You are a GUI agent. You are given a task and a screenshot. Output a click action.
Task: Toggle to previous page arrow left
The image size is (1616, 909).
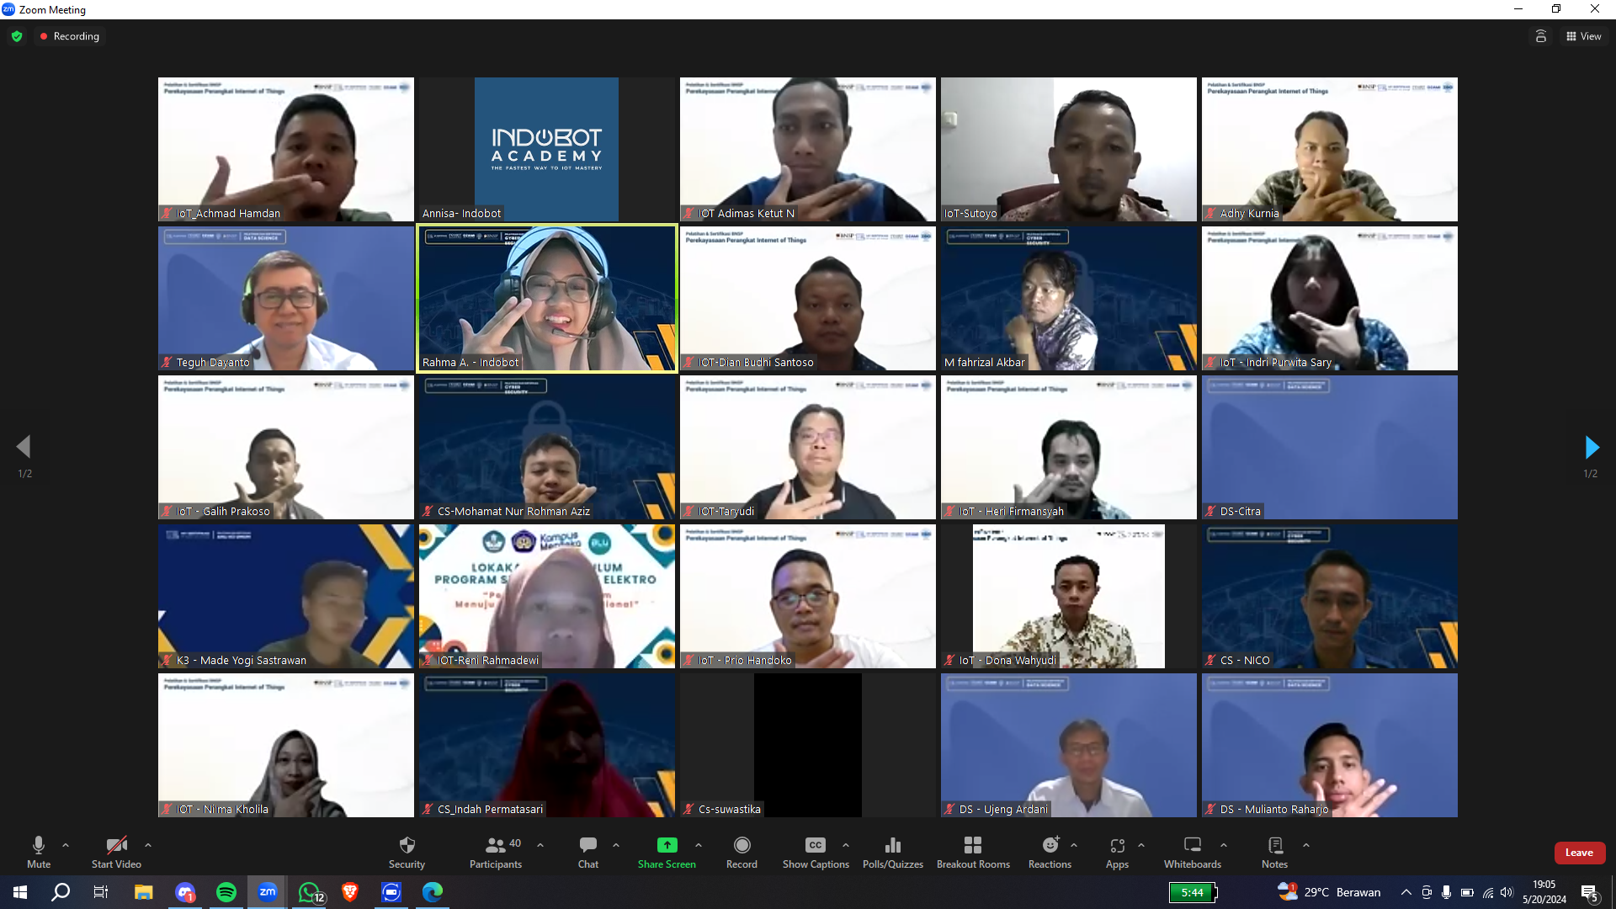(x=22, y=446)
